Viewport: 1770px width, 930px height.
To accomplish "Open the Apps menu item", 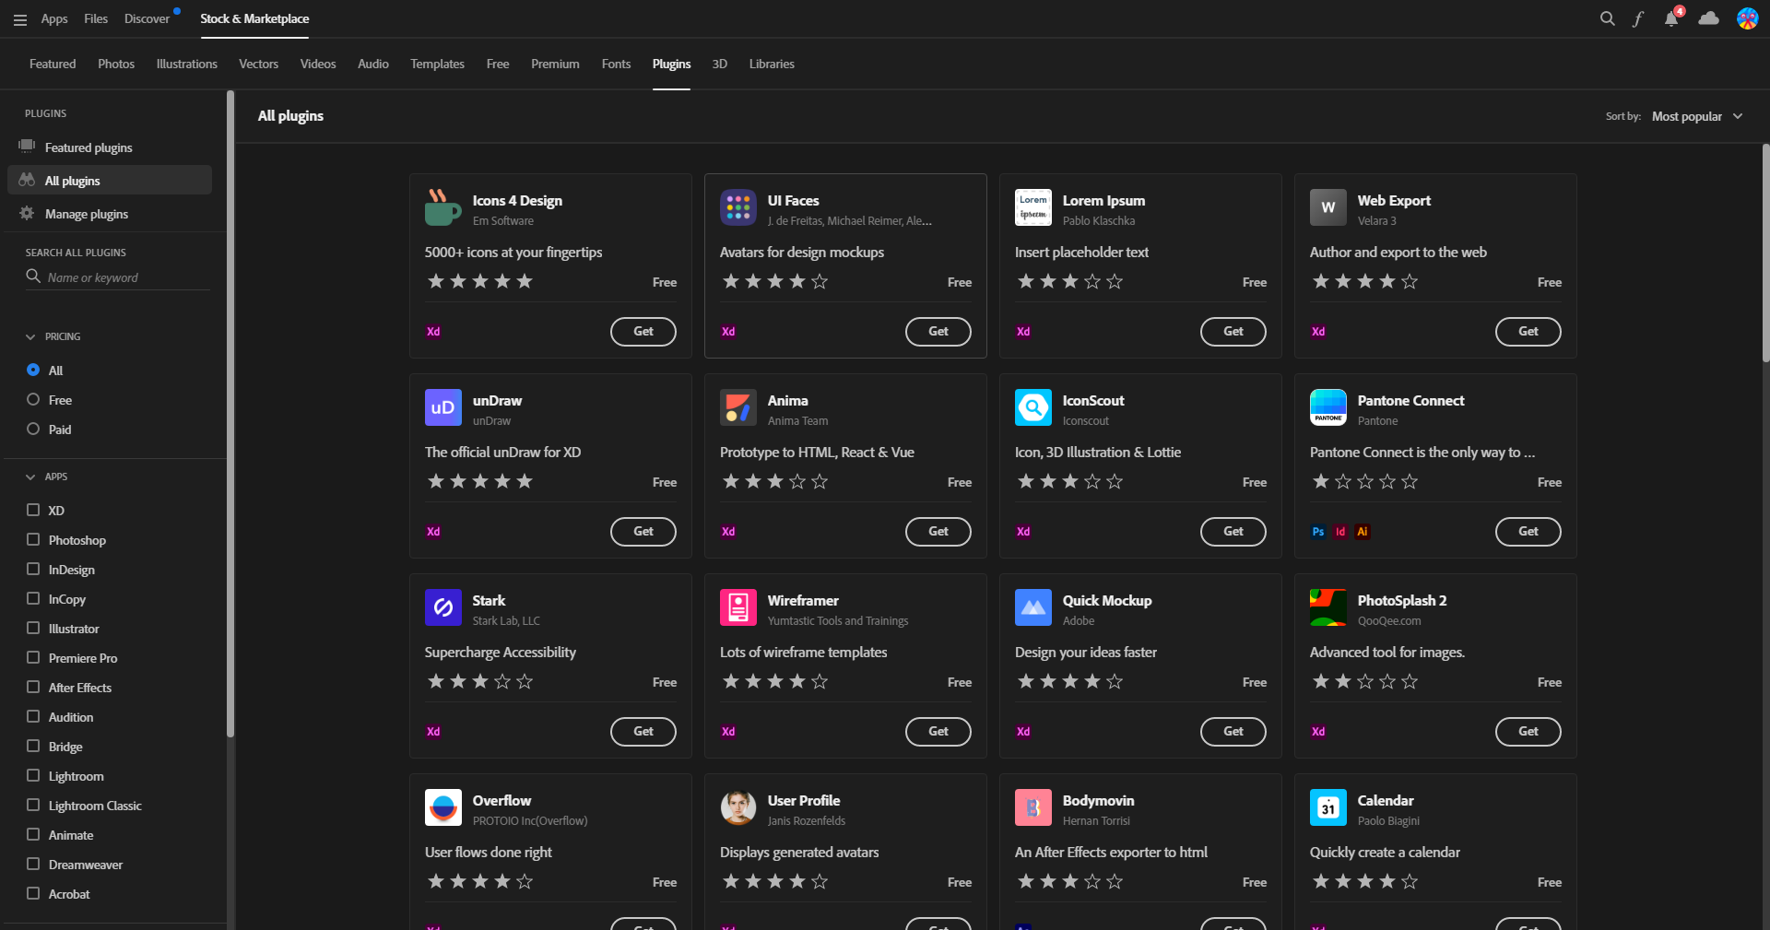I will pos(54,18).
